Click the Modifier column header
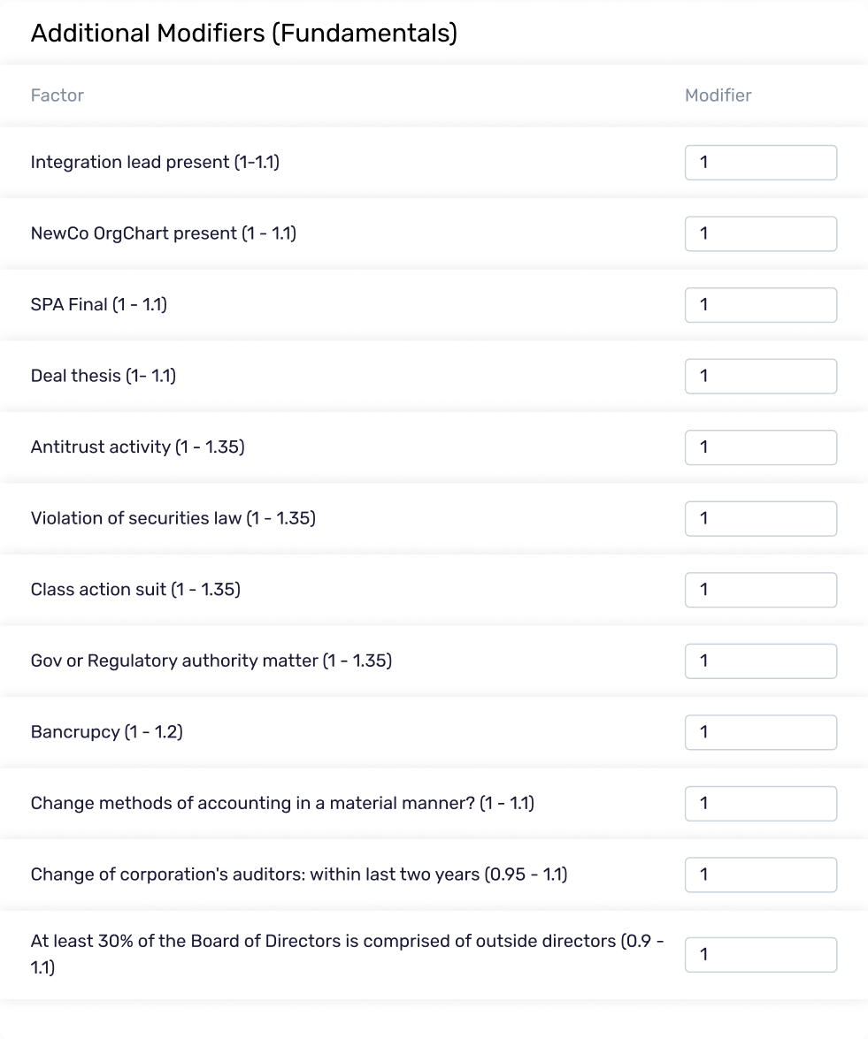The image size is (868, 1039). 718,95
